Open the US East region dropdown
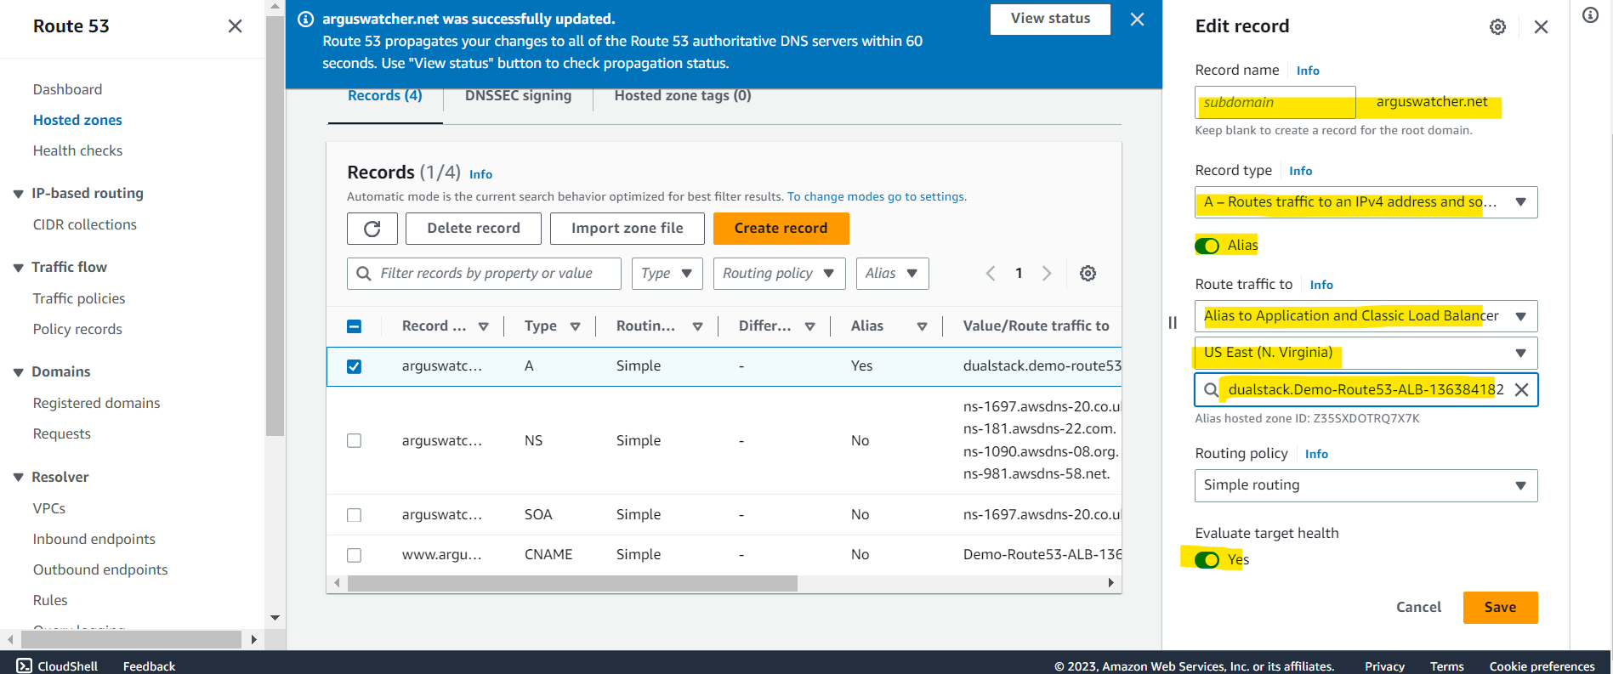This screenshot has height=674, width=1613. 1366,353
